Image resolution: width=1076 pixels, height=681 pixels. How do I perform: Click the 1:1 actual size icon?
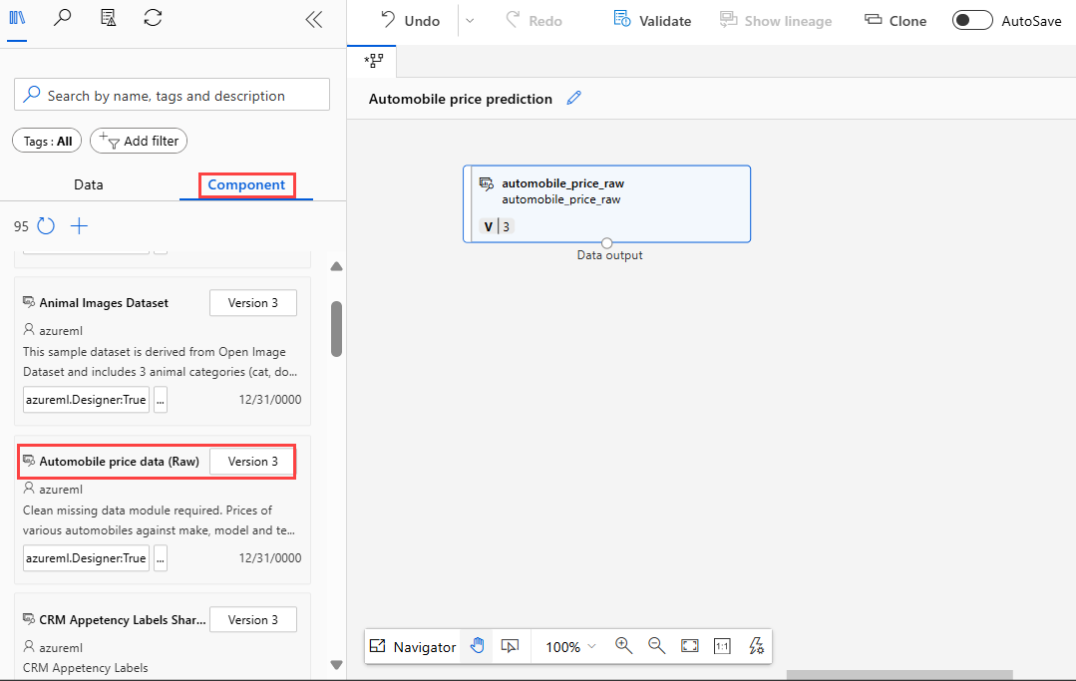point(722,646)
